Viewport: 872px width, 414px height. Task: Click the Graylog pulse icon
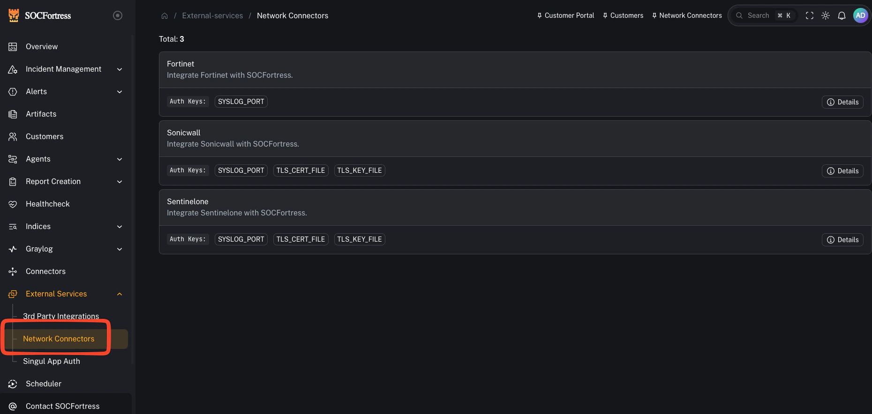coord(13,249)
